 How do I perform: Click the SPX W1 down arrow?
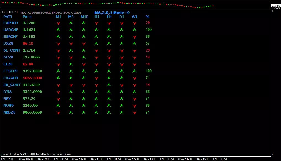[x=134, y=99]
